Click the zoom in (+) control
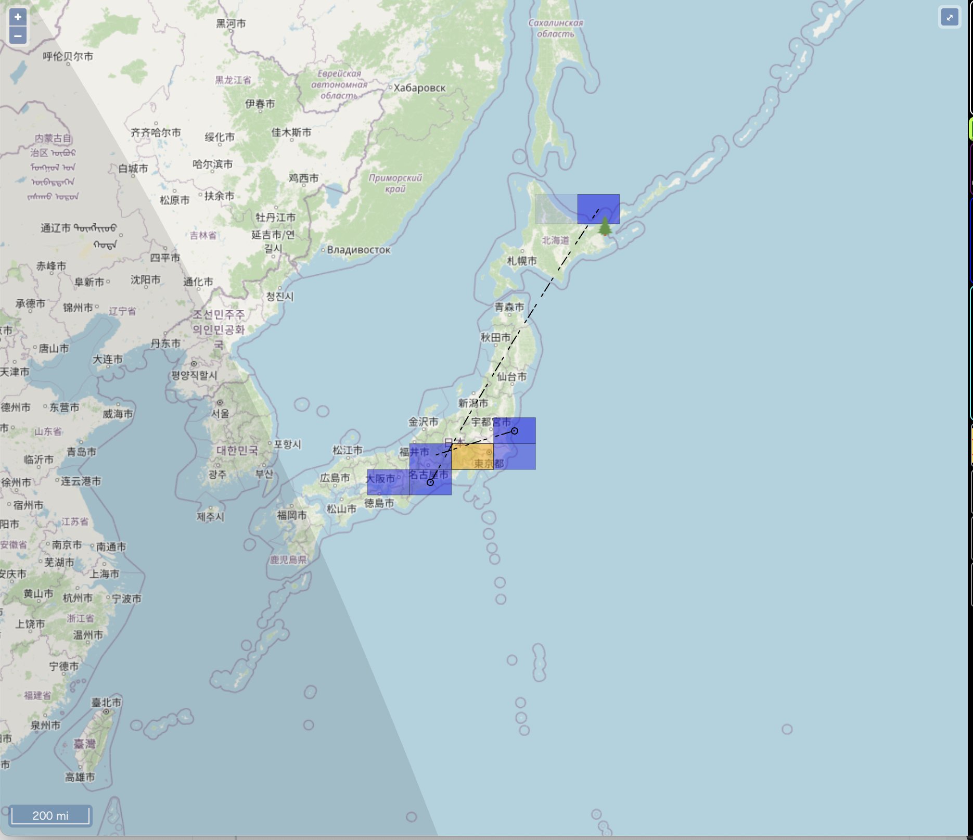This screenshot has height=840, width=973. pos(18,17)
